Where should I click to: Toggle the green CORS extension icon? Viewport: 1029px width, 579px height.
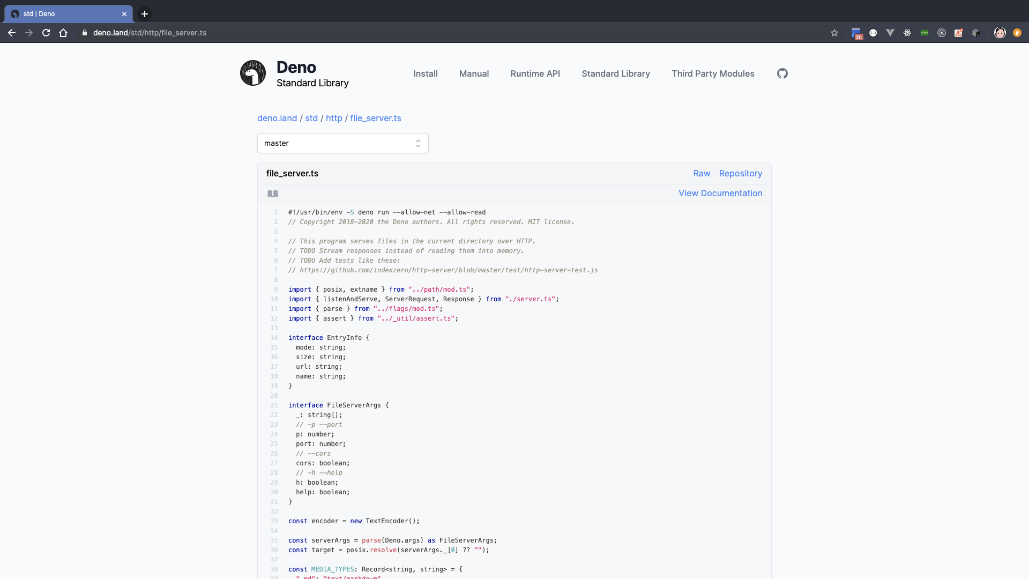click(924, 33)
